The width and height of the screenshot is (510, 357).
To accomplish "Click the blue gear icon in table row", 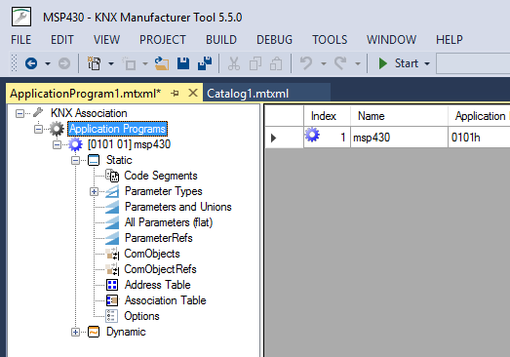I will coord(312,135).
